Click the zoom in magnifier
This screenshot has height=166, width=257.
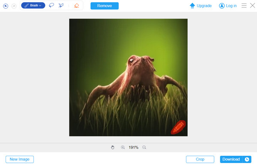(x=123, y=147)
